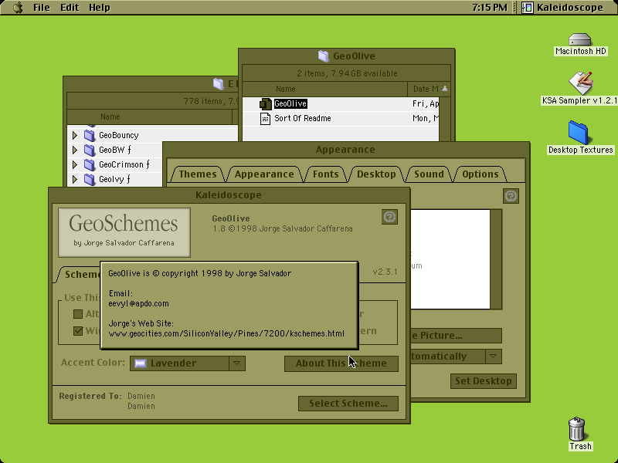Switch to the Appearance tab
The height and width of the screenshot is (463, 618).
(x=264, y=174)
